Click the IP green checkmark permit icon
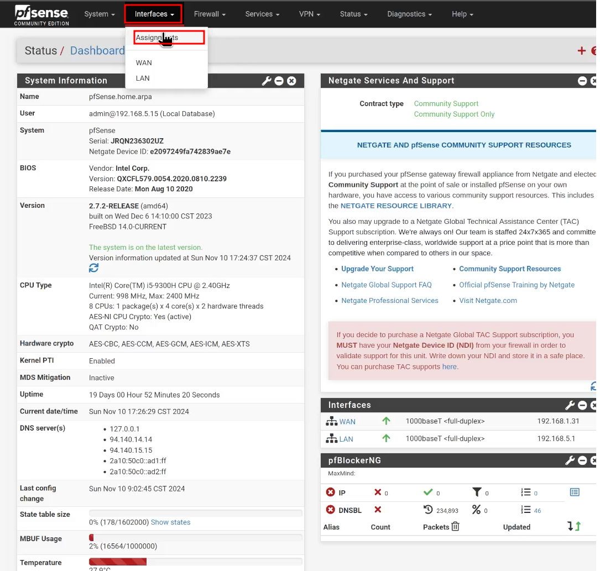Viewport: 600px width, 571px height. click(x=428, y=492)
